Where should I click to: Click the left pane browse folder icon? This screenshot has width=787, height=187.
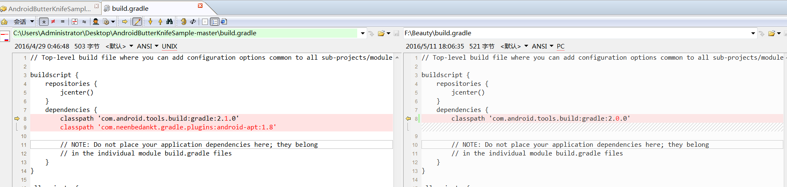pyautogui.click(x=381, y=33)
